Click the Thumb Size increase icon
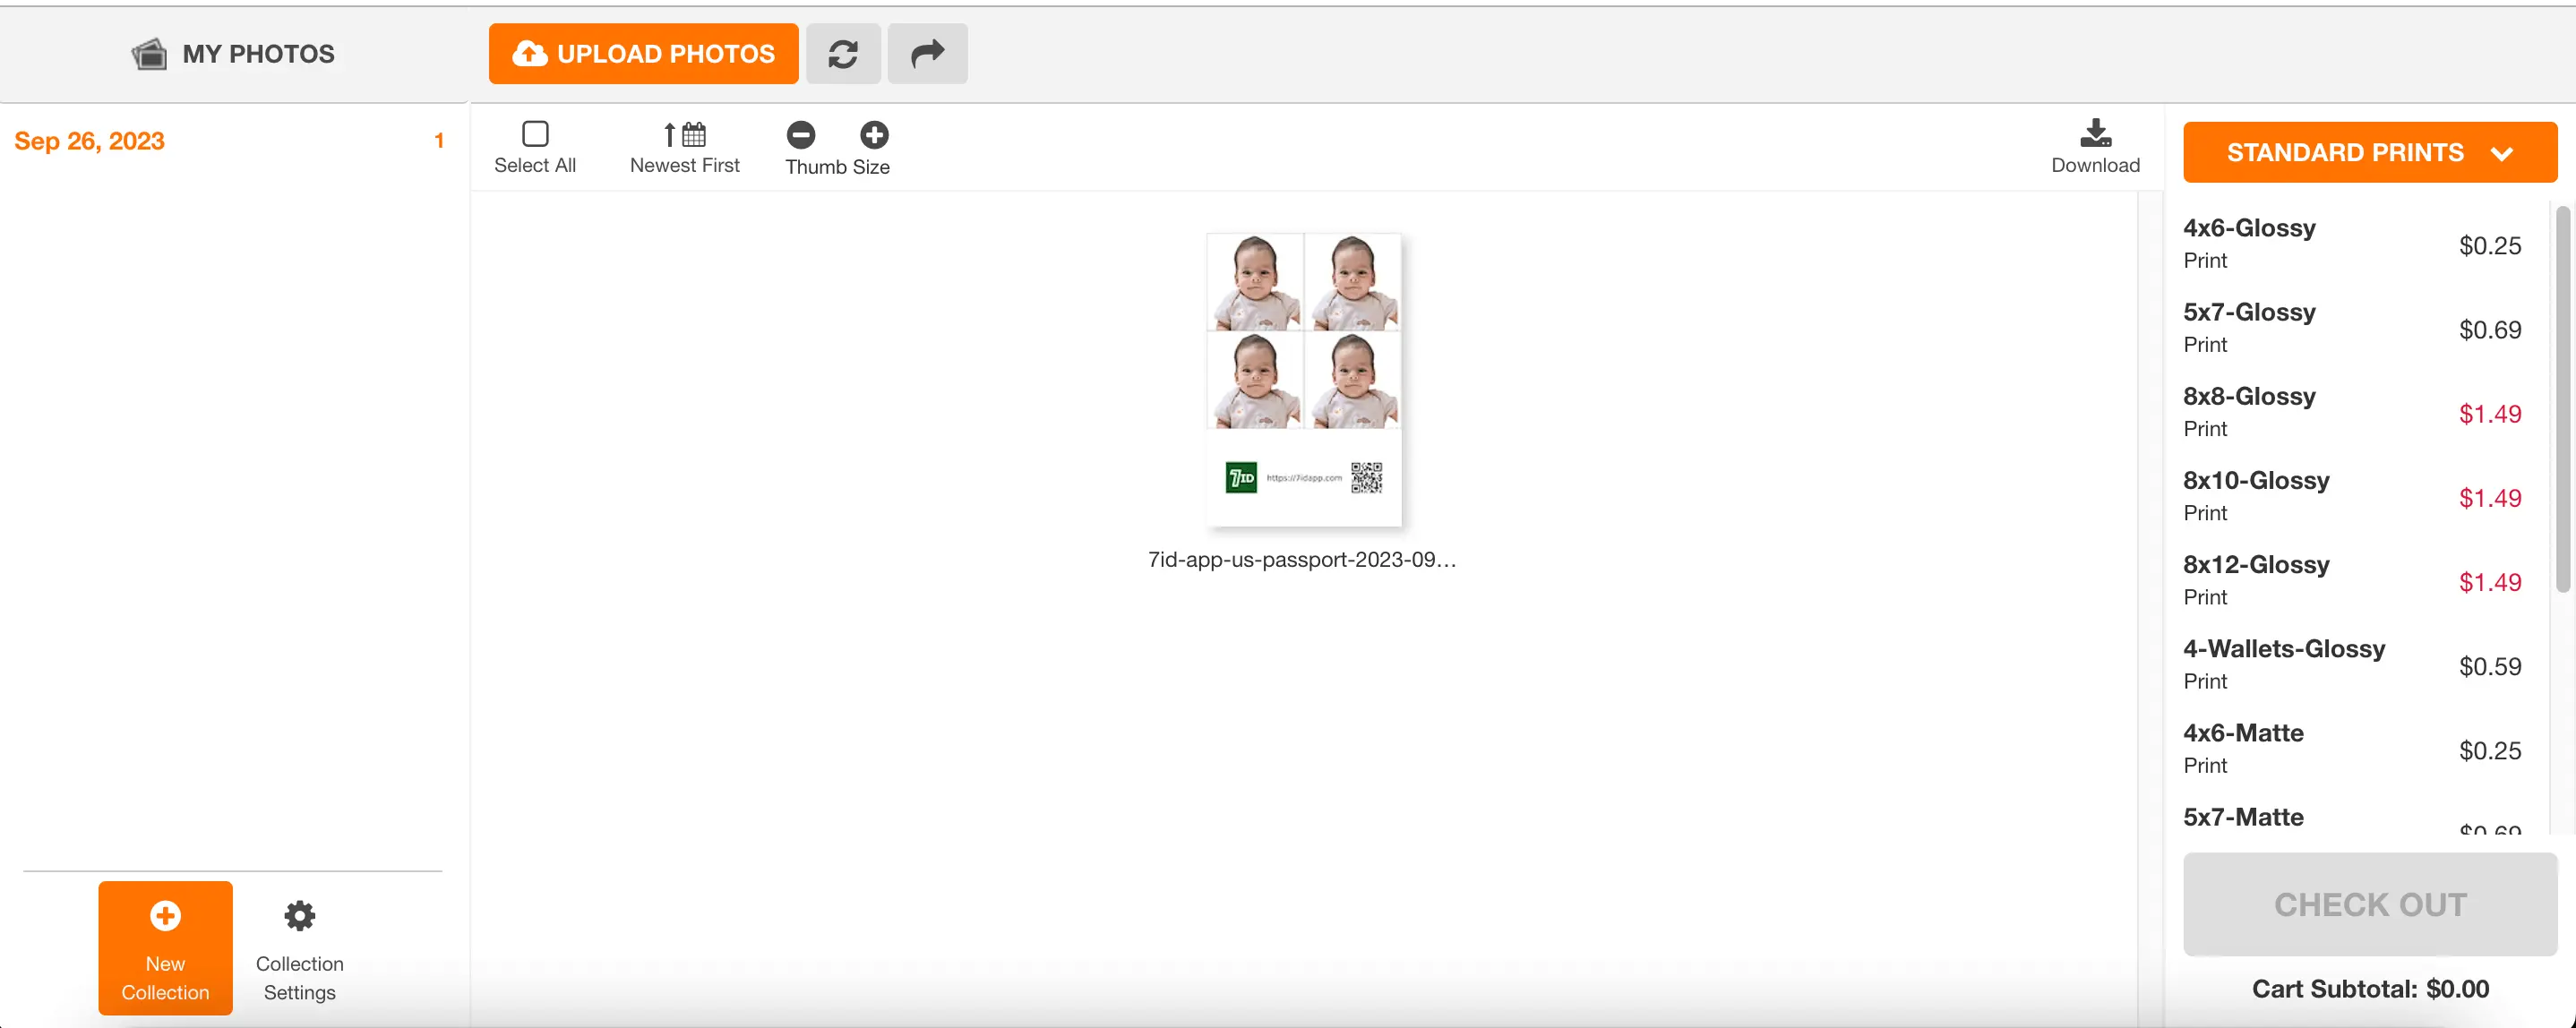 click(x=872, y=134)
